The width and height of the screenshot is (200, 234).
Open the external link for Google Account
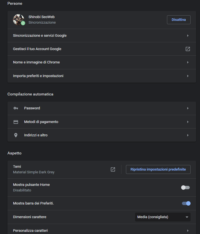coord(188,49)
